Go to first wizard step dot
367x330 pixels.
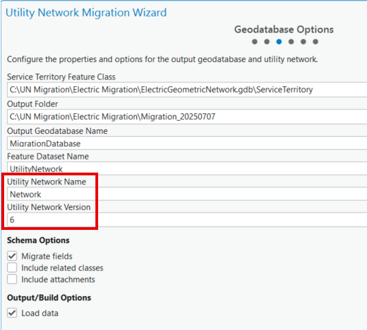(254, 41)
